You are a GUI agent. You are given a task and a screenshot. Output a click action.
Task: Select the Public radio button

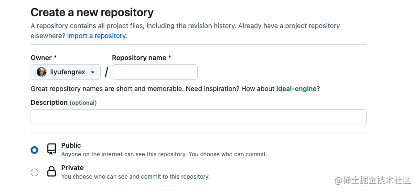[34, 150]
